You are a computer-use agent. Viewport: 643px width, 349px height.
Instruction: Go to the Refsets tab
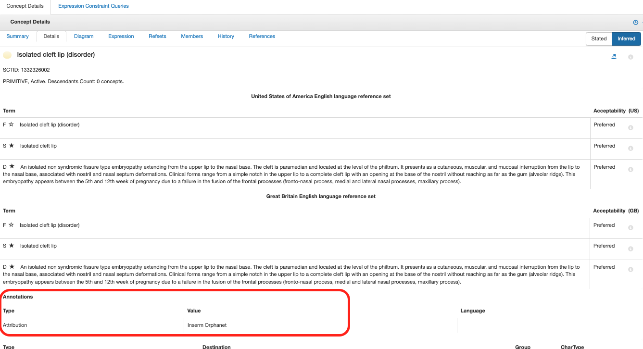[x=157, y=36]
